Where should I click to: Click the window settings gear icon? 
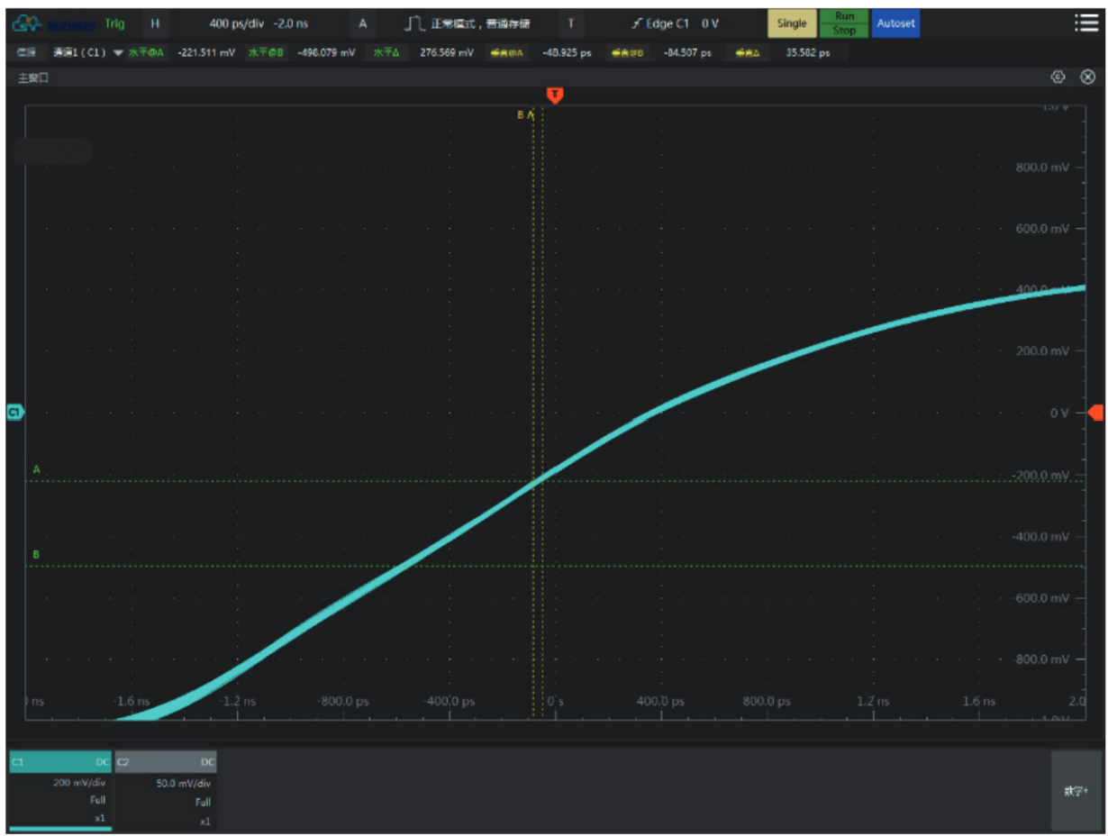pos(1058,77)
